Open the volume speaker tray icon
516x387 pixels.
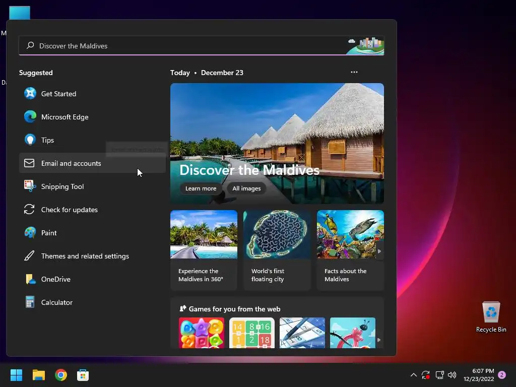click(452, 375)
